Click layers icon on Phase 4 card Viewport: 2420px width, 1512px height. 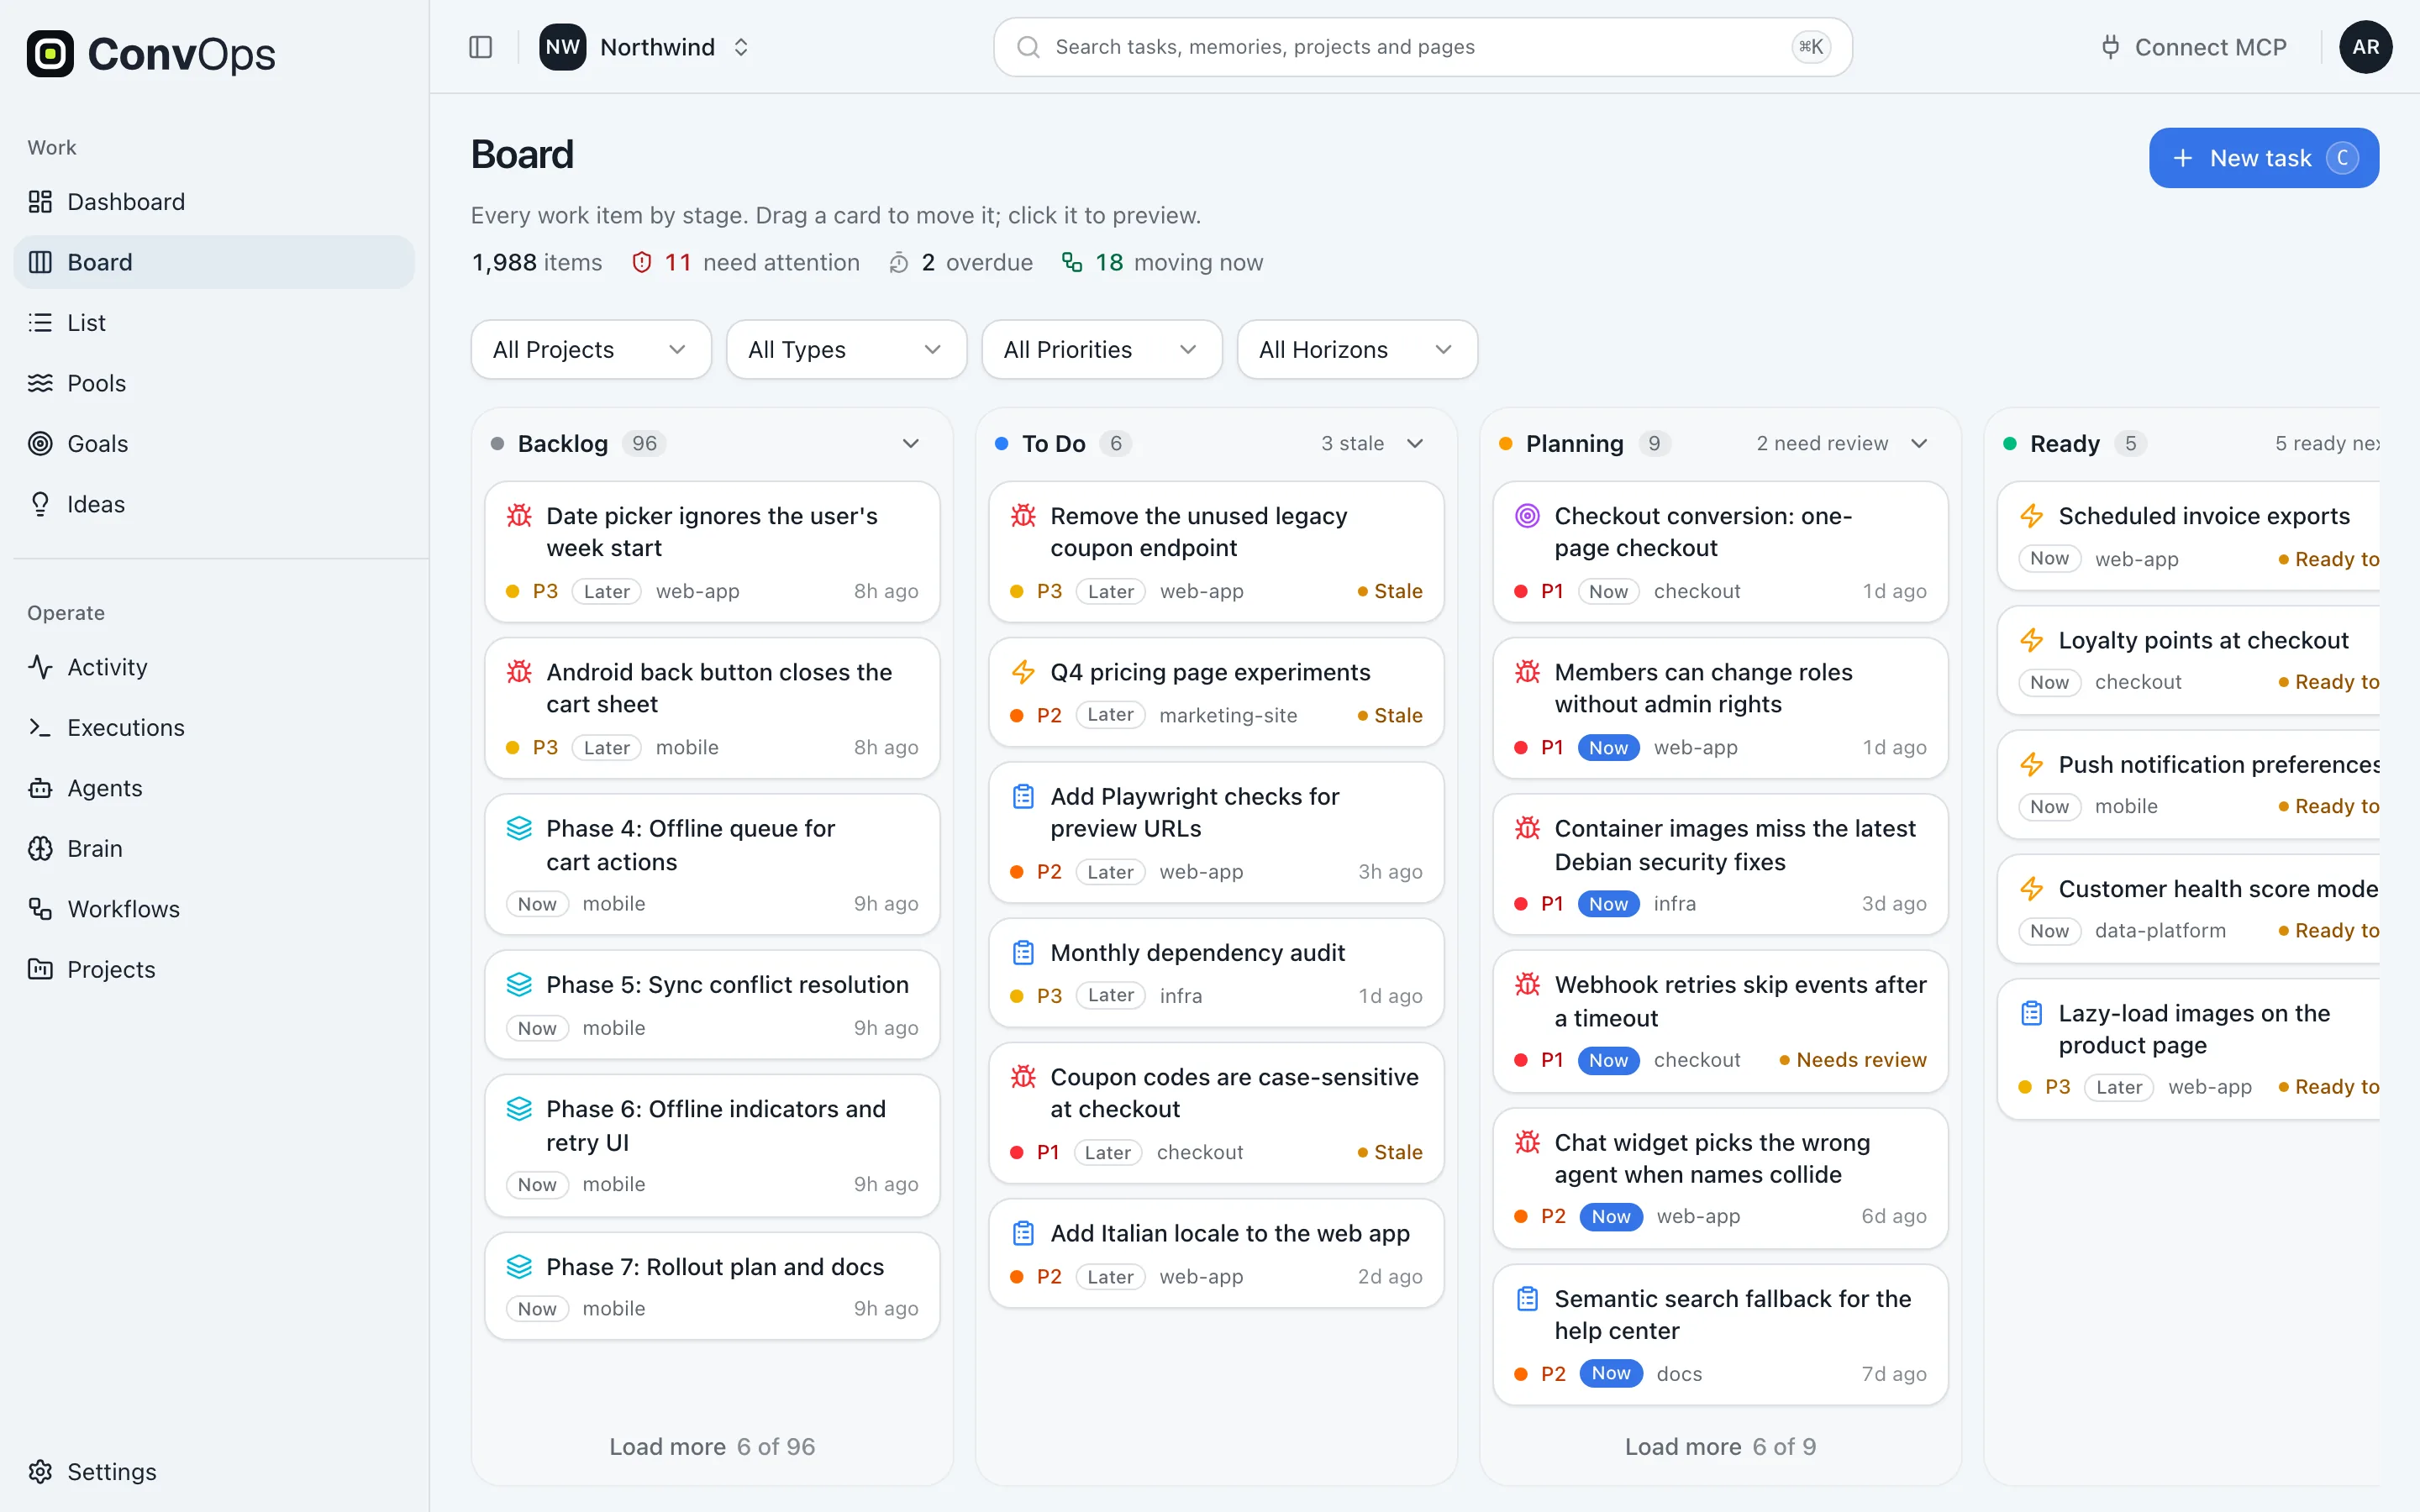click(519, 828)
